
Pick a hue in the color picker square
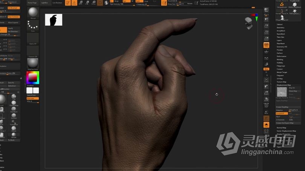33,78
